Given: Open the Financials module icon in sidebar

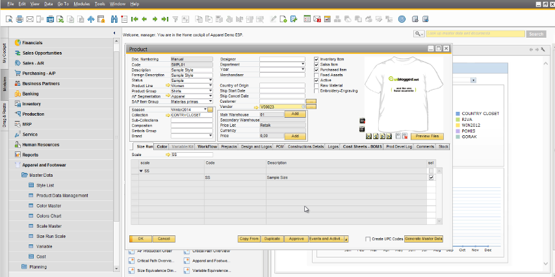Looking at the screenshot, I should click(17, 43).
